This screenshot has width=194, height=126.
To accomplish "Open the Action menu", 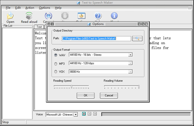I will [x=30, y=8].
